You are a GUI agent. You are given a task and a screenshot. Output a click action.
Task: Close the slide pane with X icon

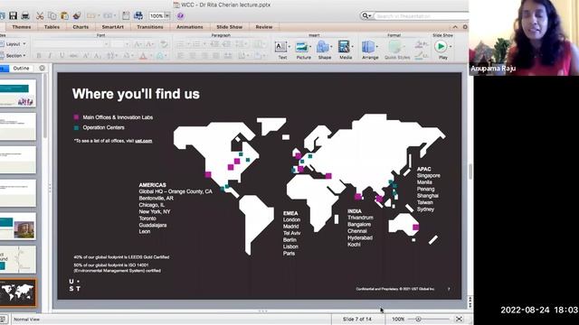click(43, 69)
